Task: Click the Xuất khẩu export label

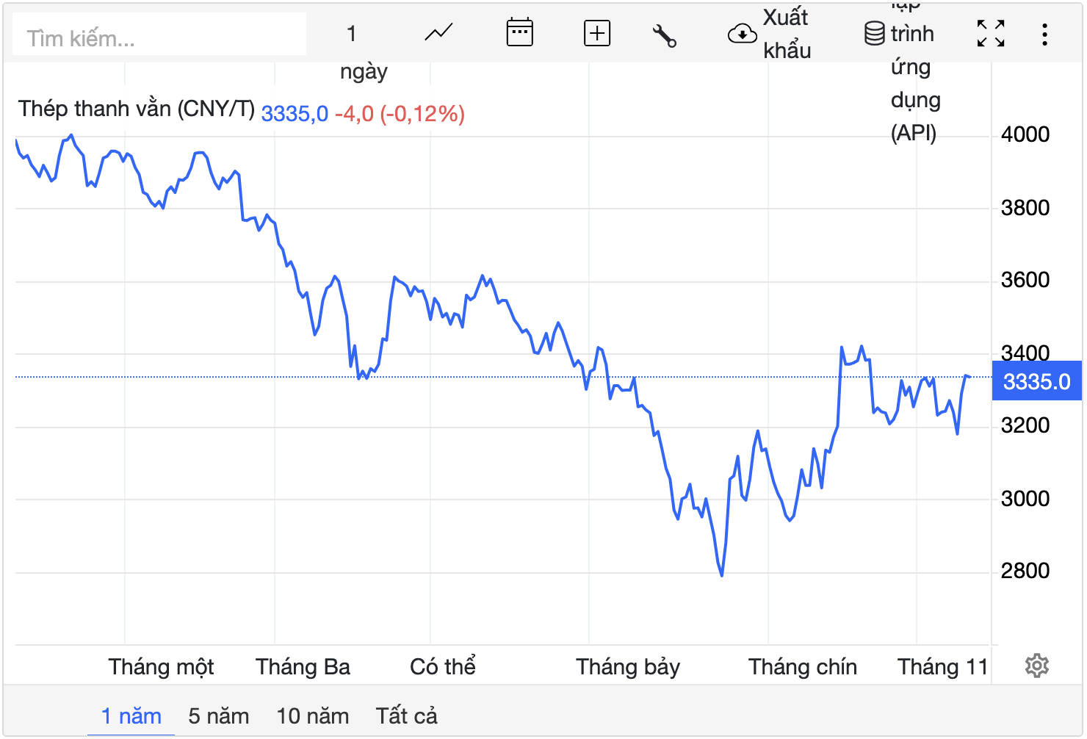Action: [x=787, y=34]
